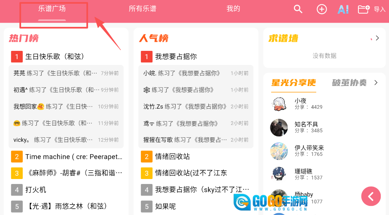Tap the circled plus add icon
Image resolution: width=389 pixels, height=215 pixels.
coord(322,9)
